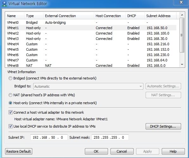The width and height of the screenshot is (189, 158).
Task: Click the scroll down arrow of network list
Action: [x=182, y=65]
